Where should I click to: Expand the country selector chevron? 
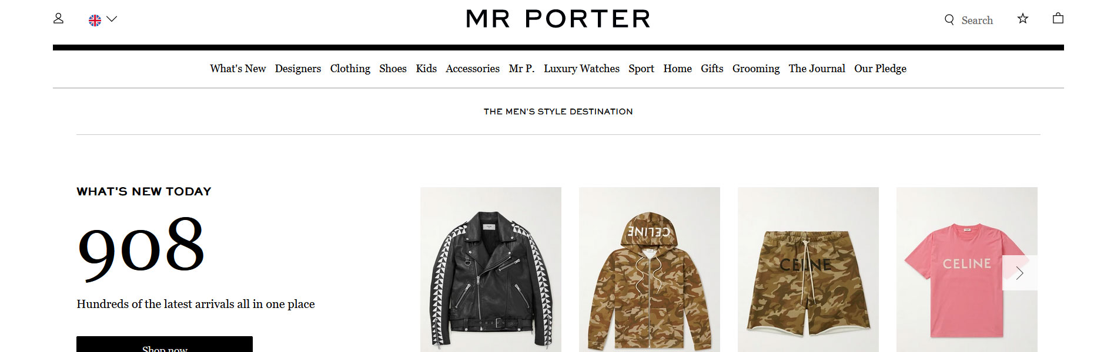(x=112, y=19)
